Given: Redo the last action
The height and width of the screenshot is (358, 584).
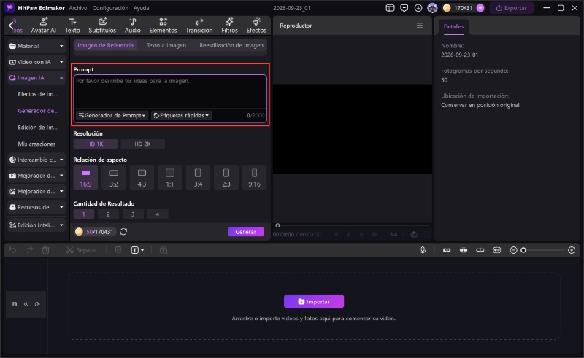Looking at the screenshot, I should click(x=29, y=250).
